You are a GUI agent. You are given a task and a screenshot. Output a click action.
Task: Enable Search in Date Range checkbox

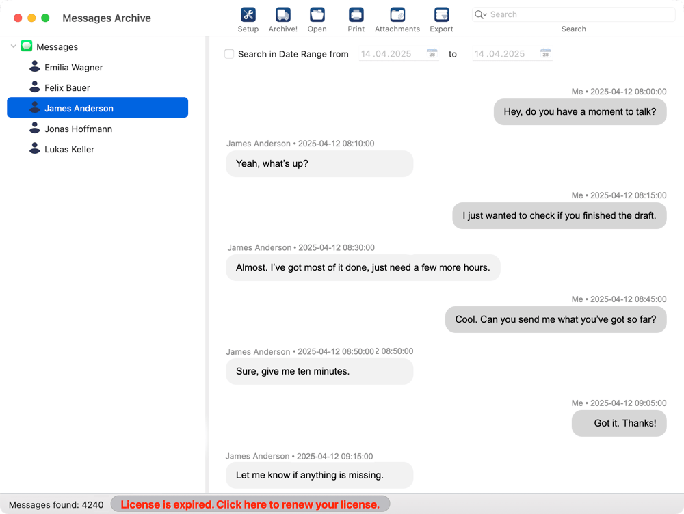point(230,54)
